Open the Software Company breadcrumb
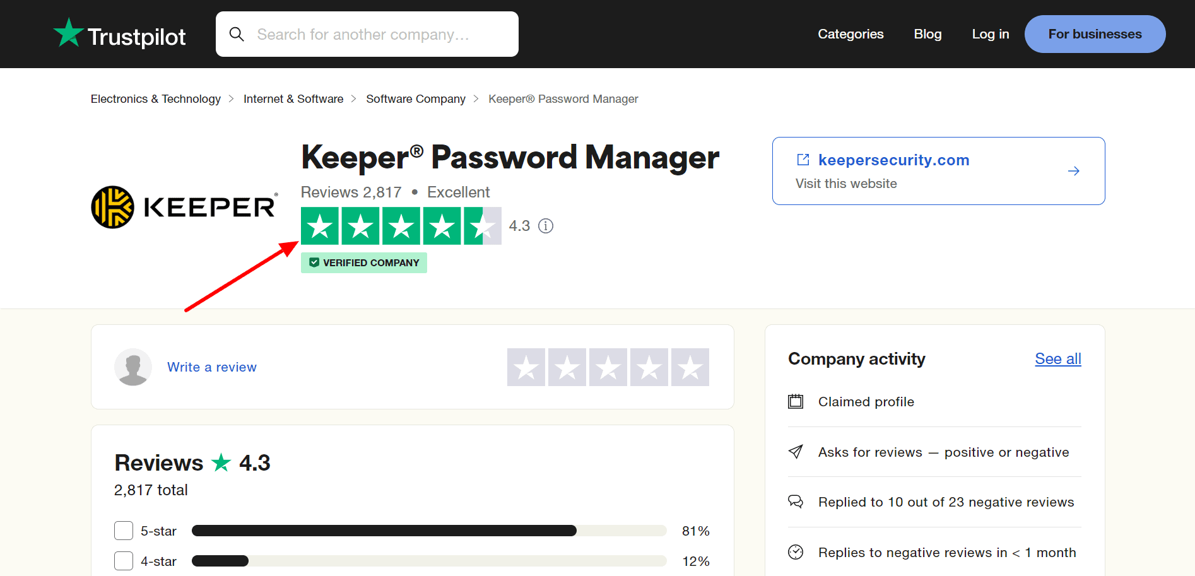The image size is (1195, 576). click(x=416, y=99)
